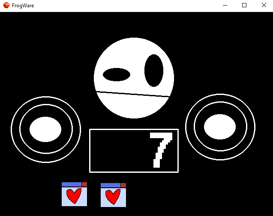
Task: Click the mouth line on the round face
Action: point(133,94)
